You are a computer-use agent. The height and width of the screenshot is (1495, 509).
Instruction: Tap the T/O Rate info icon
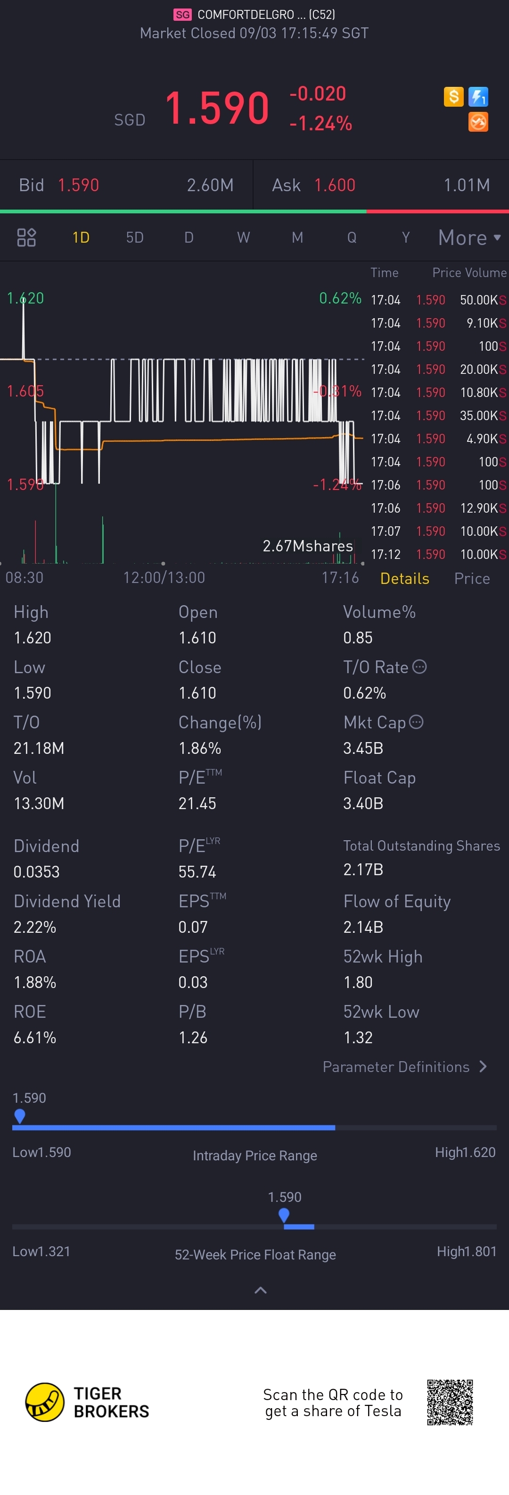click(x=420, y=667)
